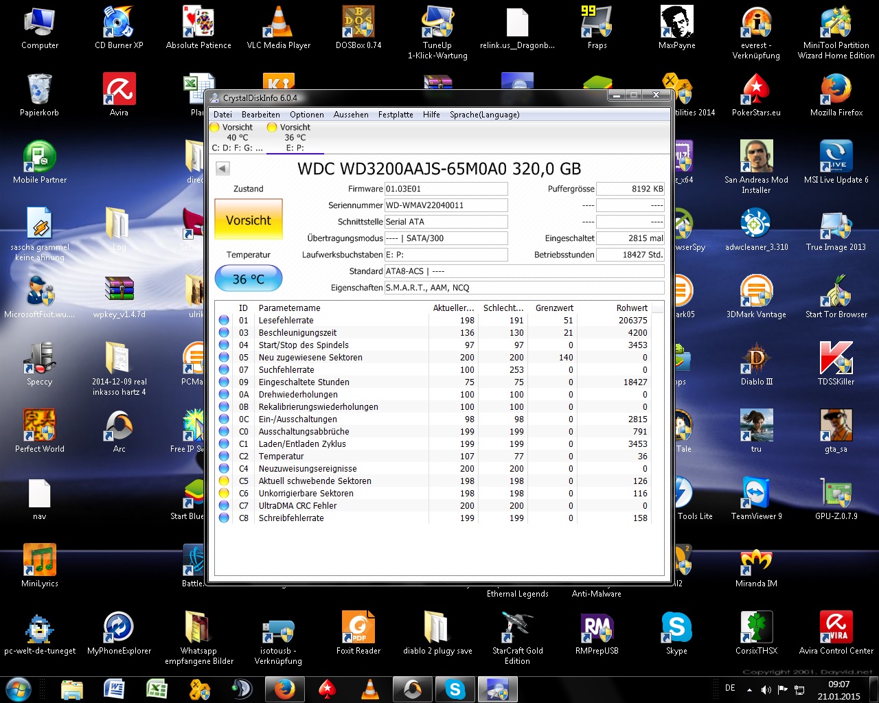879x703 pixels.
Task: Select the Eingeschaltete Stunden row text
Action: tap(304, 382)
